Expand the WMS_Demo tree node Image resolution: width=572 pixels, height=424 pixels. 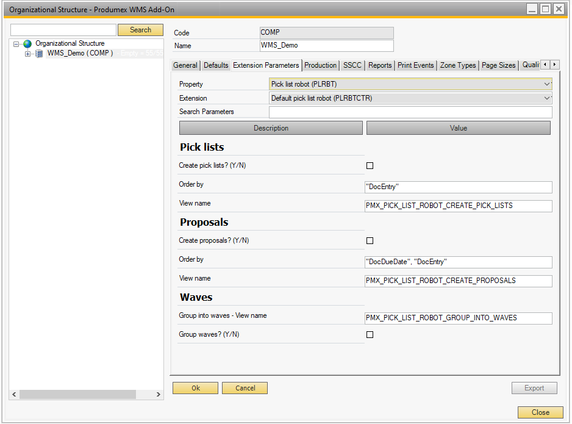click(27, 54)
